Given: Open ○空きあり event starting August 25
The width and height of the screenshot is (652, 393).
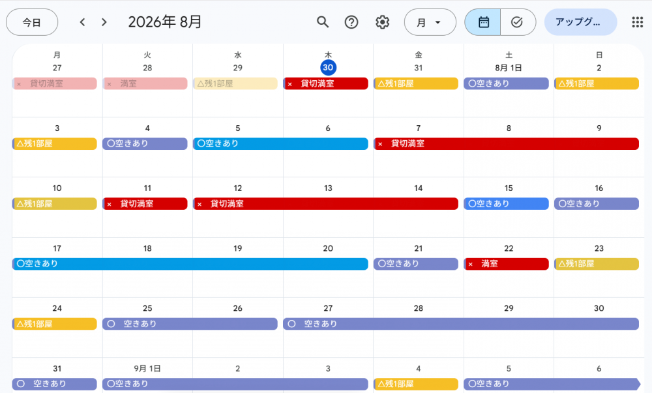Looking at the screenshot, I should click(x=190, y=324).
